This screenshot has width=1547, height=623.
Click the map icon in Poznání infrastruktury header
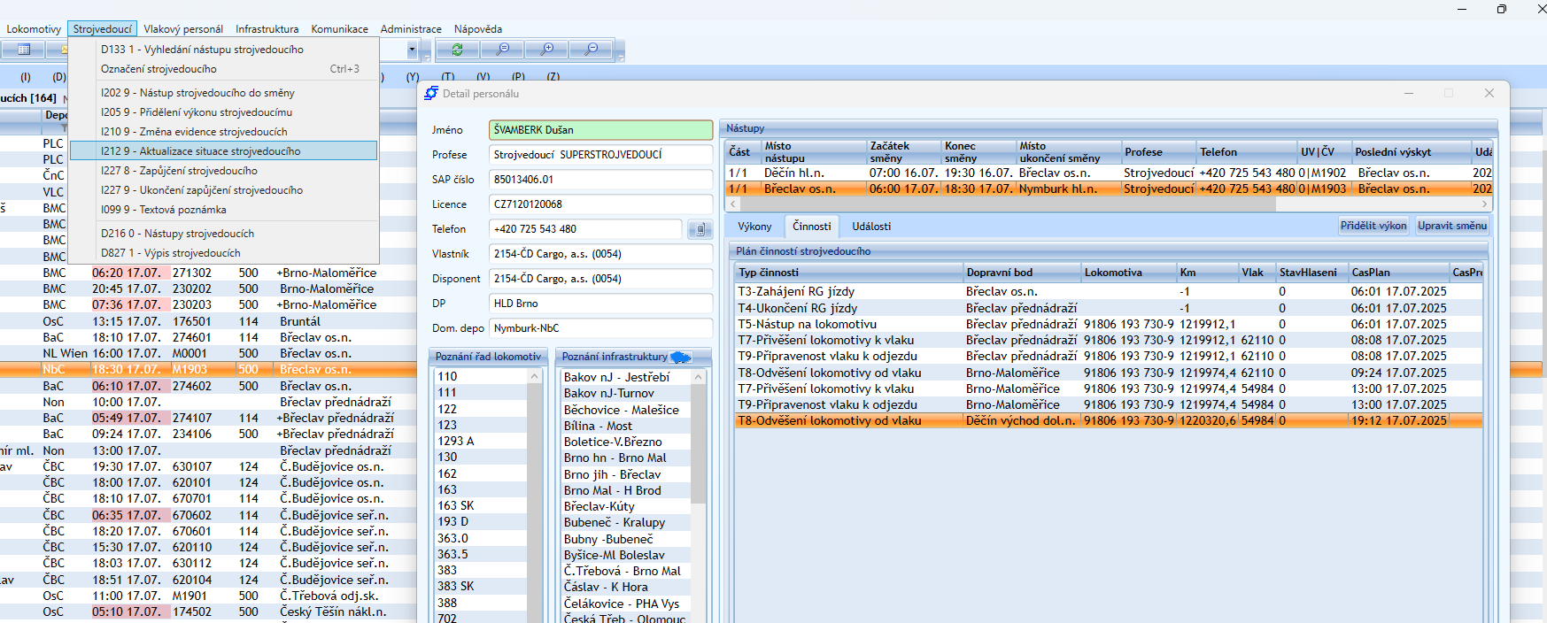point(680,357)
